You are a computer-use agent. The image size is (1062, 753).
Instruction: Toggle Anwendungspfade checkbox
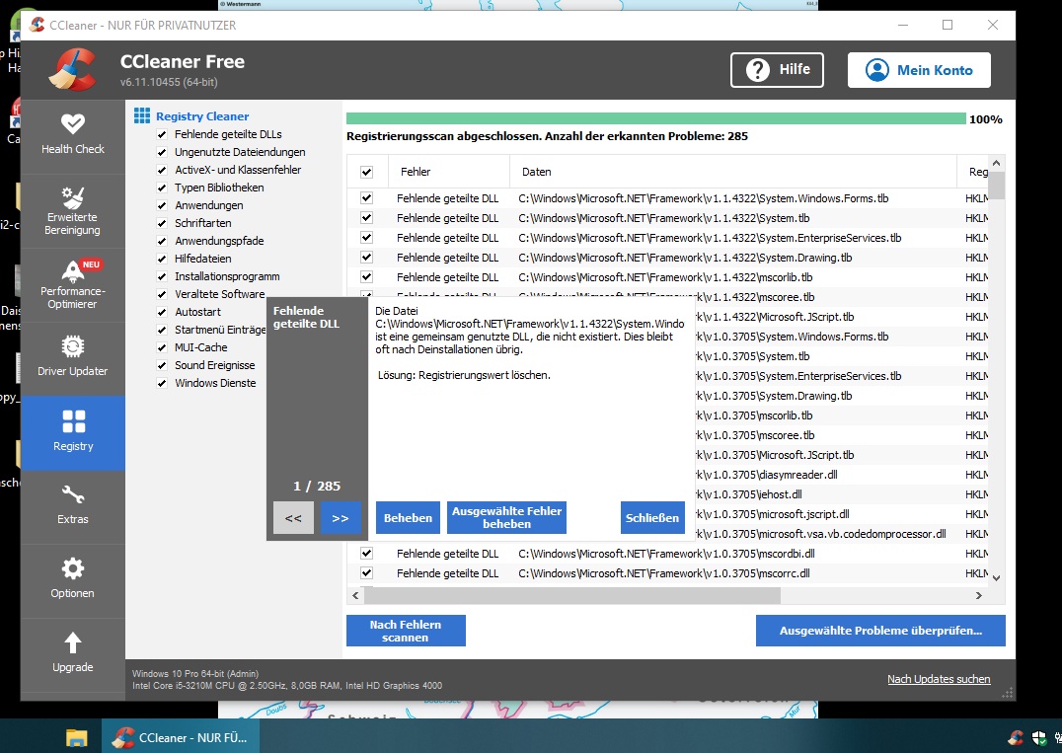(x=162, y=241)
